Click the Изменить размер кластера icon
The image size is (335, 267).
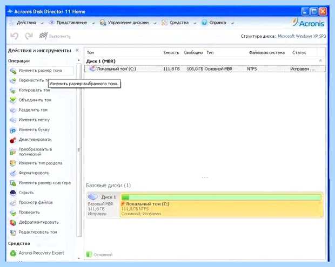tap(13, 183)
